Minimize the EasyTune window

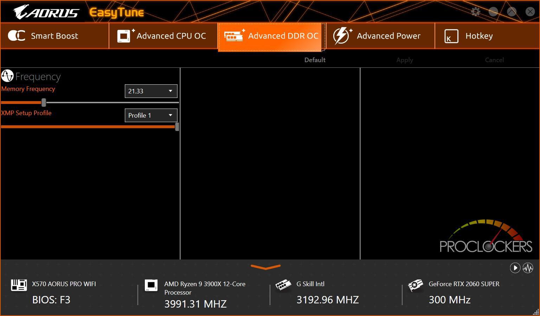click(x=493, y=12)
